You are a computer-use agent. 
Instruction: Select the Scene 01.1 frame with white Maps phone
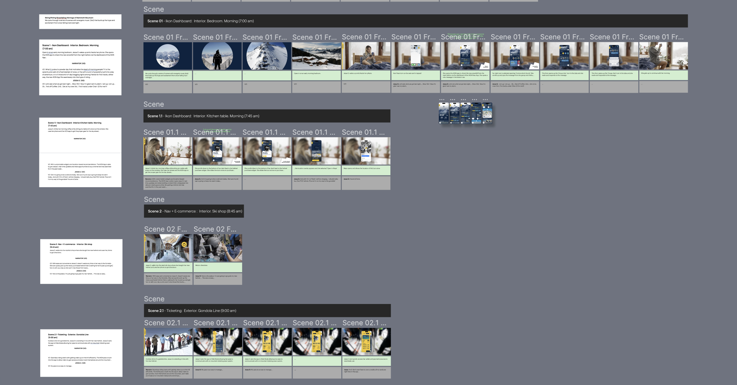click(x=366, y=151)
